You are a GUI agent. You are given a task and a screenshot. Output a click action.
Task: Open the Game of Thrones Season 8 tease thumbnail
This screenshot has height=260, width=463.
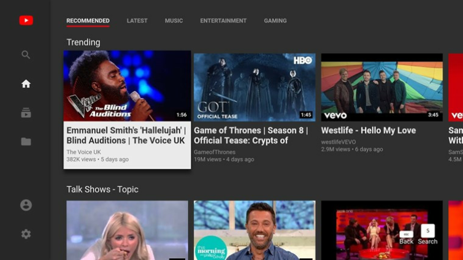[x=254, y=87]
